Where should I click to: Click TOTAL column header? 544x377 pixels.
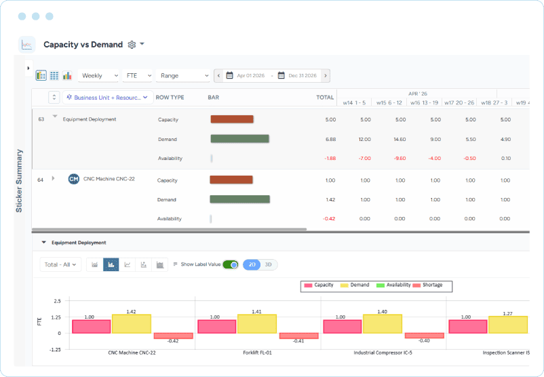pos(325,98)
